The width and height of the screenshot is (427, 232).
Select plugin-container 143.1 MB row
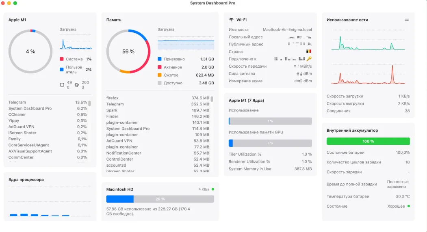tap(158, 122)
